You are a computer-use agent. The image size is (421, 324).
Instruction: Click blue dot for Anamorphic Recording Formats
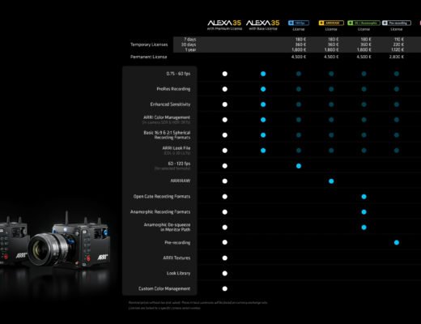click(364, 212)
